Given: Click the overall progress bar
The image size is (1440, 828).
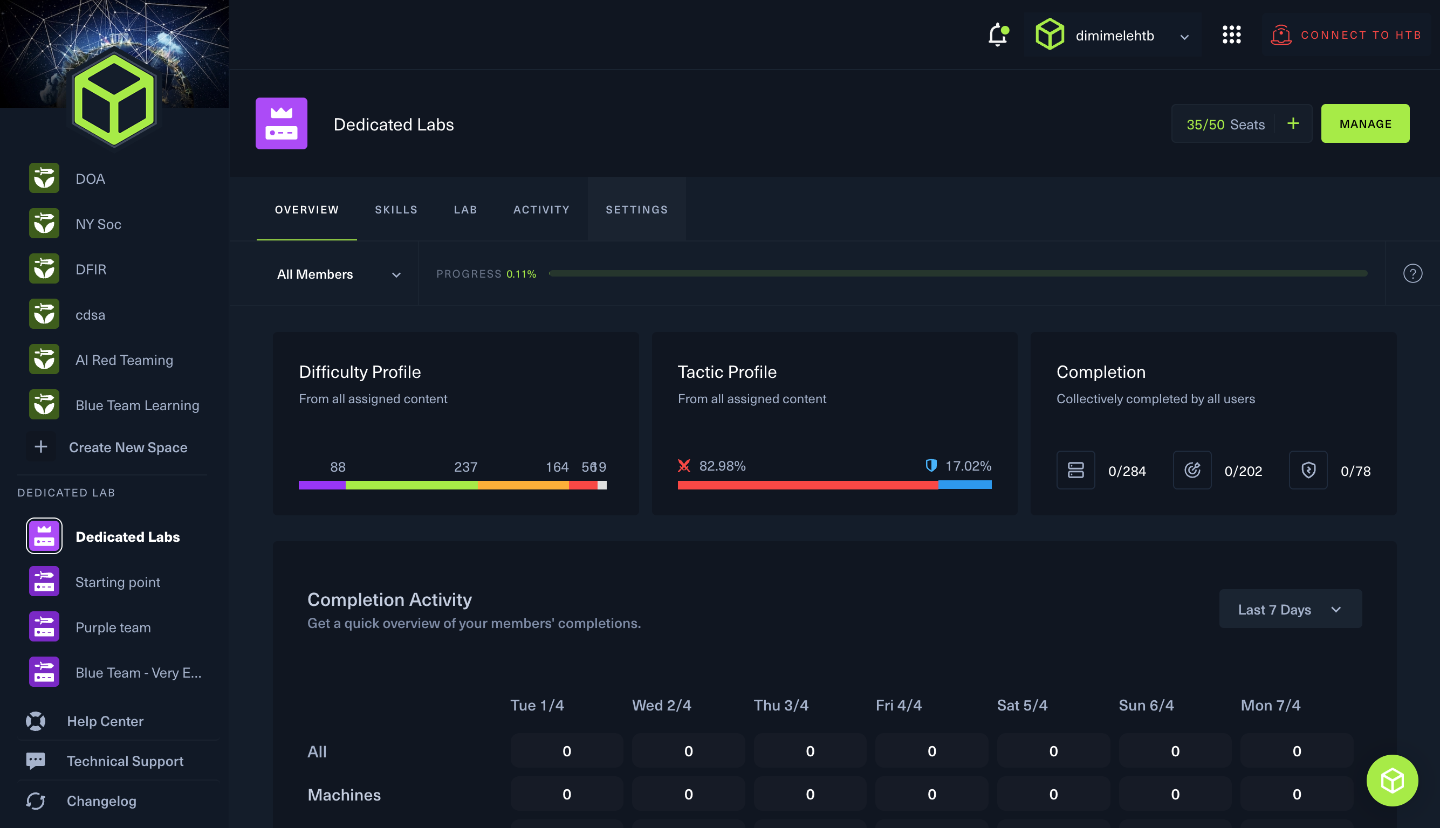Looking at the screenshot, I should [958, 273].
